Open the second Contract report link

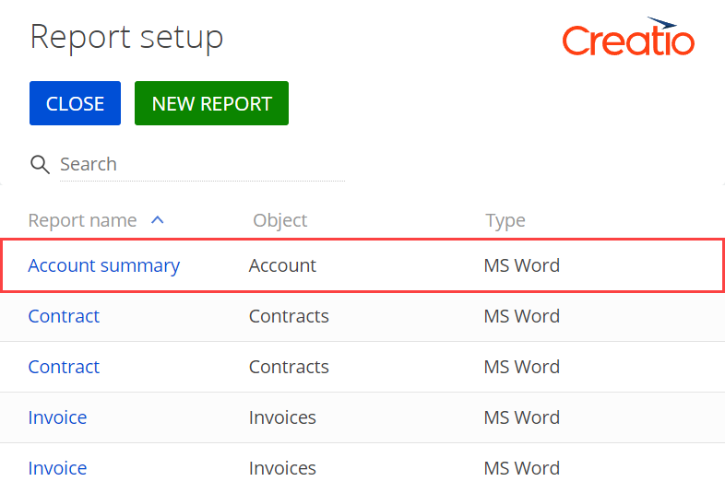(64, 367)
